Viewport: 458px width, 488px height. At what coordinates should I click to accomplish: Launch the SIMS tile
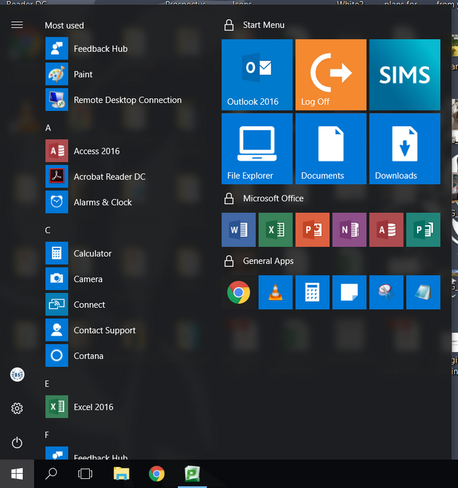point(405,75)
